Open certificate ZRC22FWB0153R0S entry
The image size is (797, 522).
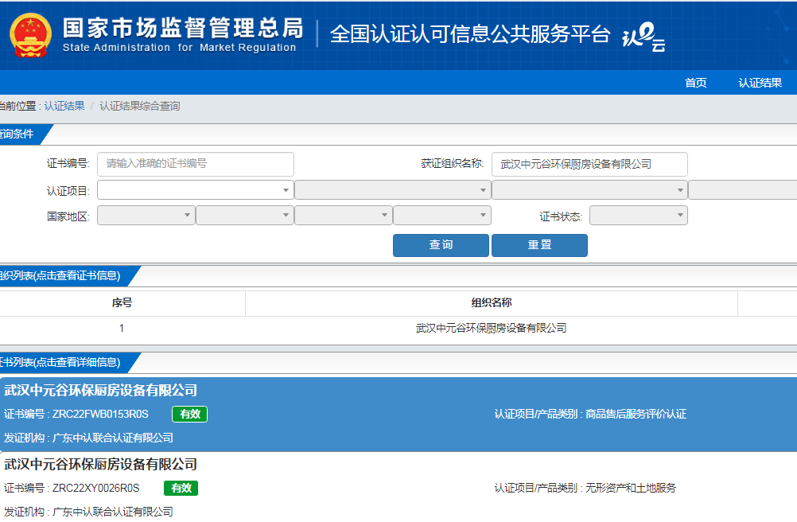tap(398, 415)
